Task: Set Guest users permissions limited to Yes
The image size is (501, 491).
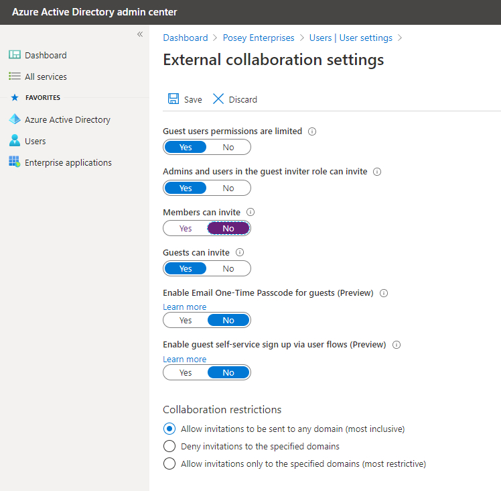Action: tap(186, 148)
